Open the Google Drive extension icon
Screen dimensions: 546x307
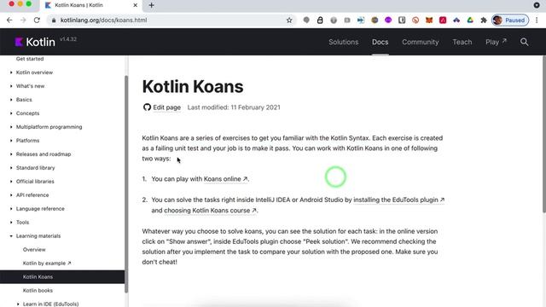[470, 20]
